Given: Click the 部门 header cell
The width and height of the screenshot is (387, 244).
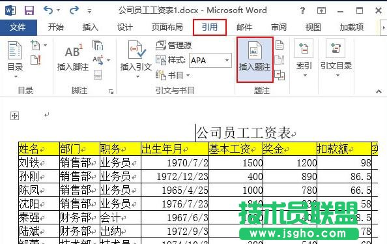Looking at the screenshot, I should click(79, 149).
